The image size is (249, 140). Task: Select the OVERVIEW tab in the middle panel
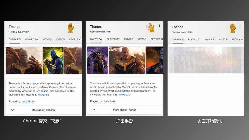96,39
